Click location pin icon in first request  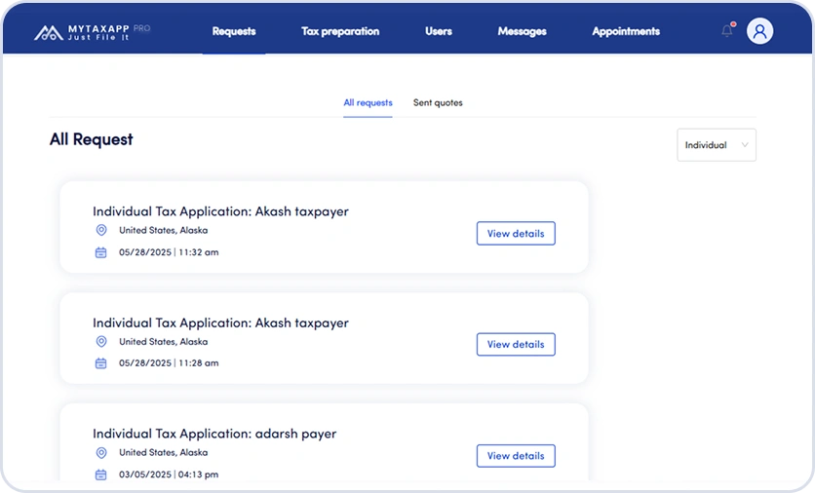pos(100,231)
